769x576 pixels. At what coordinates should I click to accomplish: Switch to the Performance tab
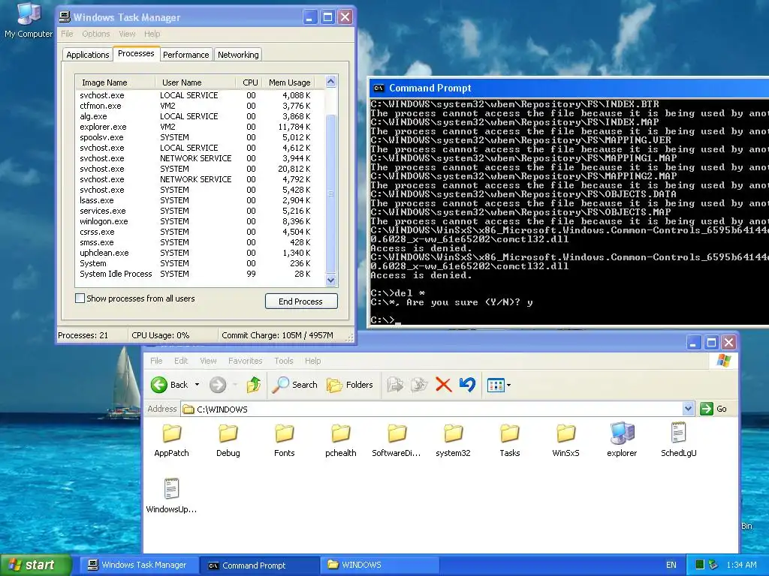pyautogui.click(x=186, y=54)
